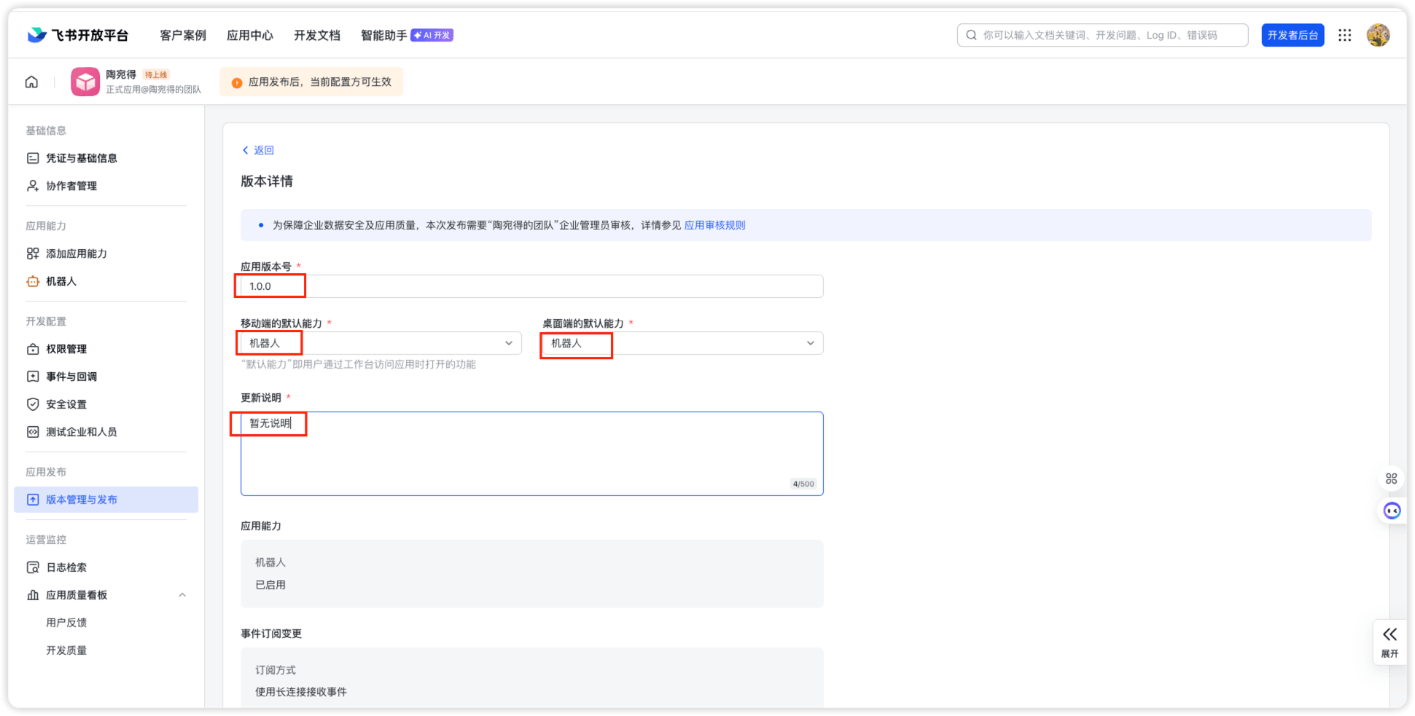1415x716 pixels.
Task: Click the search magnifier icon
Action: (x=971, y=35)
